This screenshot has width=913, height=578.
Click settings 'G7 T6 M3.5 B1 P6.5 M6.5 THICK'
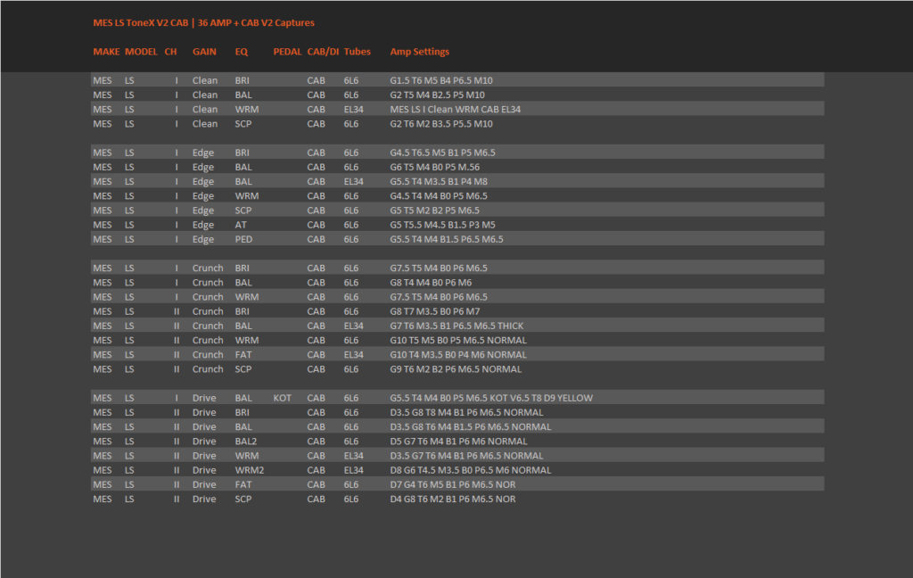(x=456, y=326)
